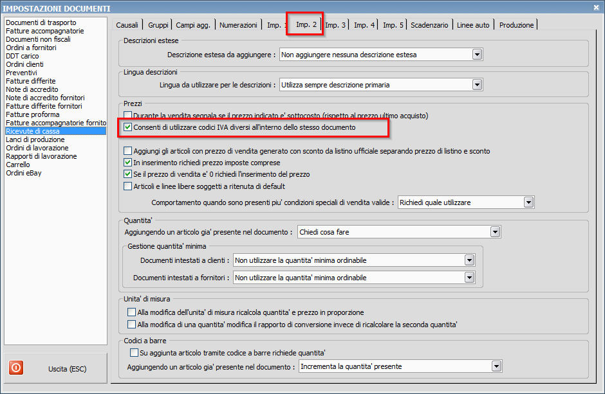Switch to the Gruppi tab
The width and height of the screenshot is (605, 394).
click(x=158, y=25)
